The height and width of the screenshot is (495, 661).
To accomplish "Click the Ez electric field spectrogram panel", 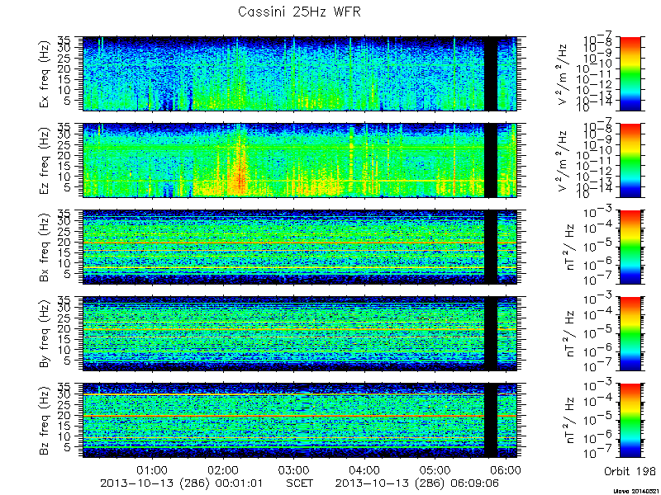I will click(300, 160).
